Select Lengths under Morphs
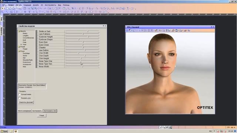The width and height of the screenshot is (237, 133). tap(26, 36)
